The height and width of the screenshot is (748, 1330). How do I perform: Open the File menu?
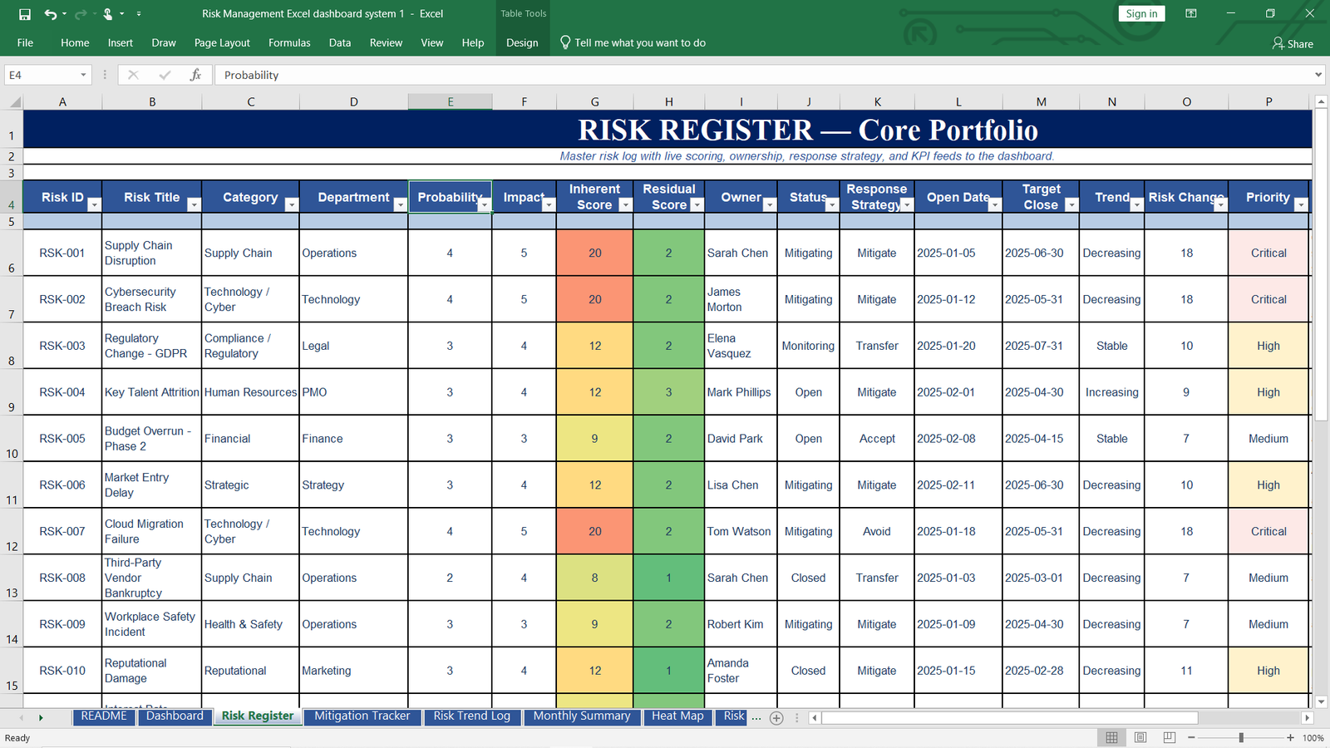tap(25, 43)
